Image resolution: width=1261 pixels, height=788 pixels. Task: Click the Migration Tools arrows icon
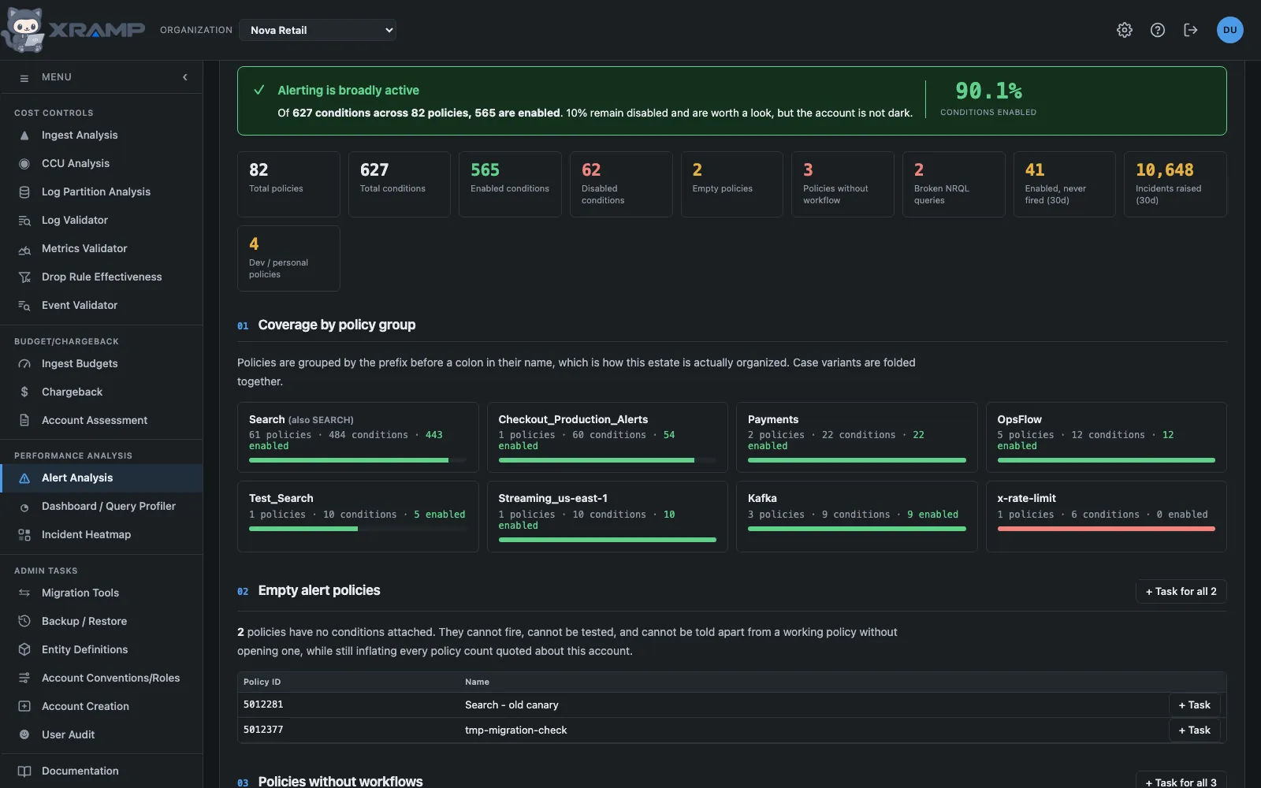[x=24, y=593]
